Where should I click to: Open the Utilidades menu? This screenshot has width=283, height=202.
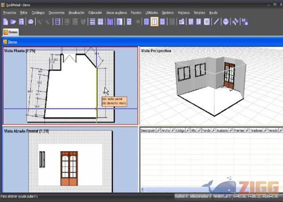point(151,13)
